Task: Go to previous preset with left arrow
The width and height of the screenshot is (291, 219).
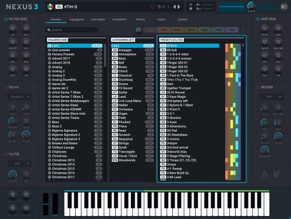Action: (x=175, y=7)
